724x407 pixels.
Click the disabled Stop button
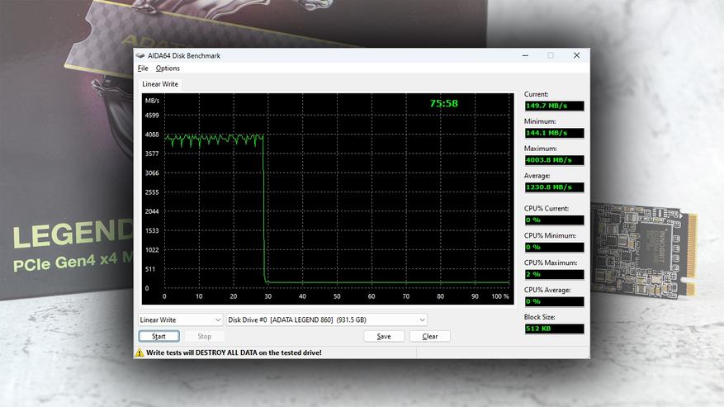click(205, 336)
